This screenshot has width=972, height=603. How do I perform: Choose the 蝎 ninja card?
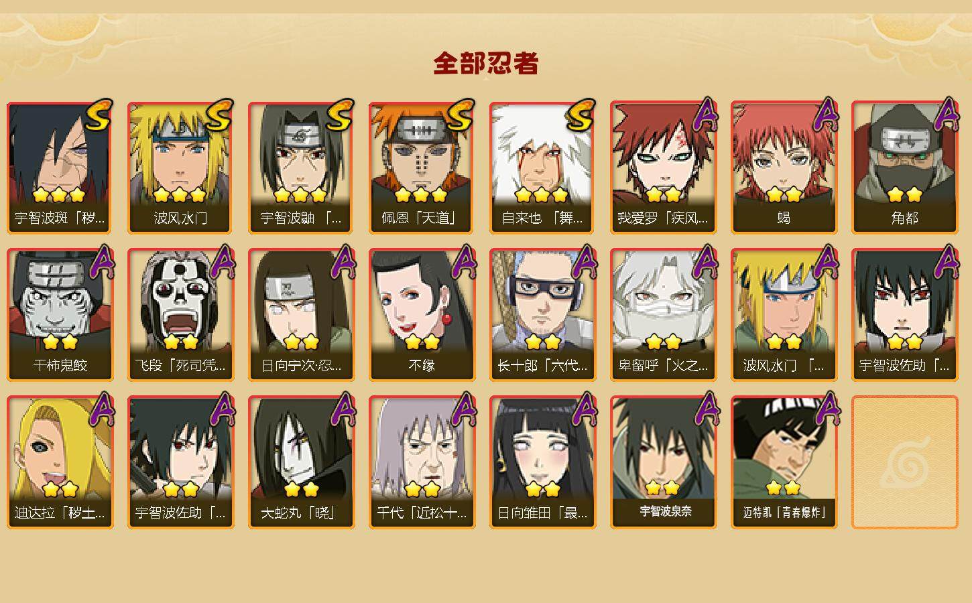pos(784,167)
